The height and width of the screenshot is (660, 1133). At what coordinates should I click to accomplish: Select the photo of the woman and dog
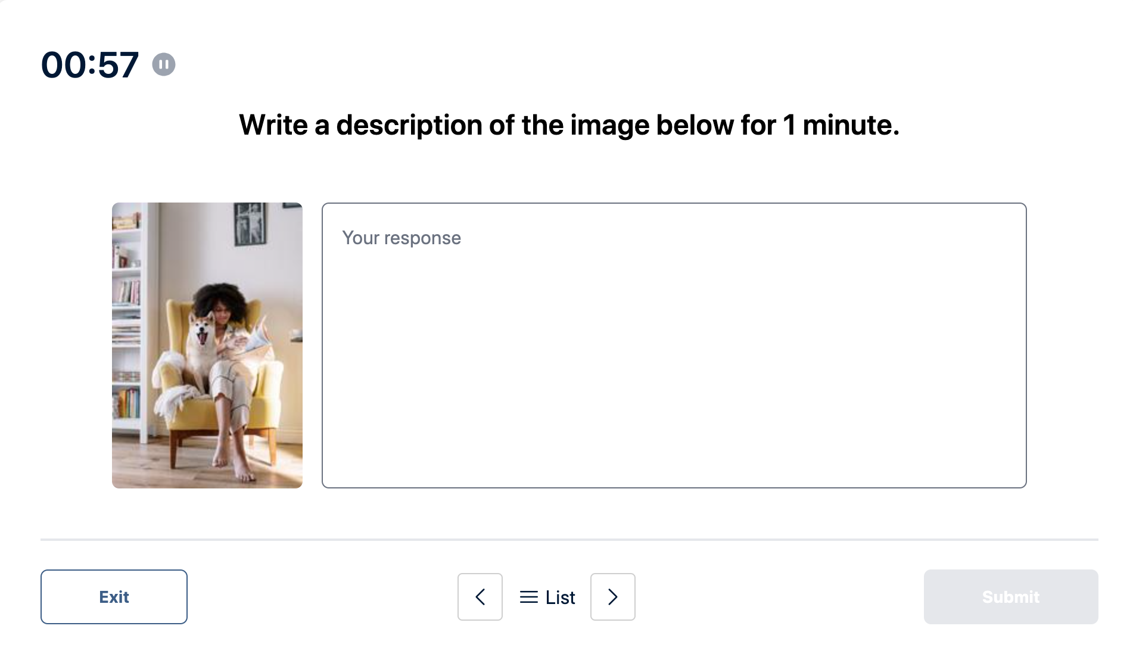[x=207, y=345]
